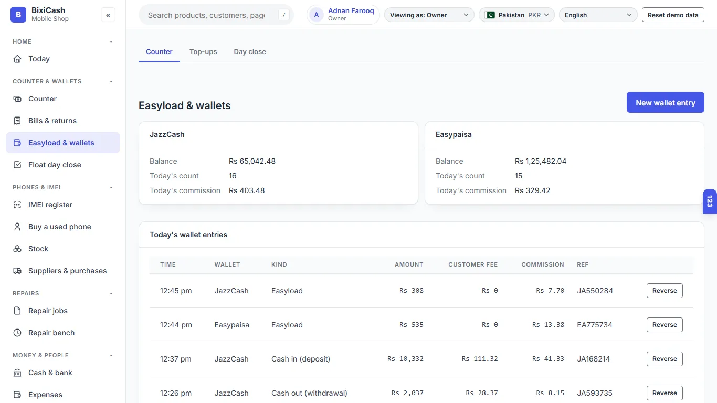Reverse the JA168214 cash in entry
Viewport: 717px width, 403px height.
[665, 359]
